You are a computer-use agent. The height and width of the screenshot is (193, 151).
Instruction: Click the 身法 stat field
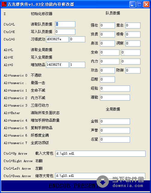[107, 43]
